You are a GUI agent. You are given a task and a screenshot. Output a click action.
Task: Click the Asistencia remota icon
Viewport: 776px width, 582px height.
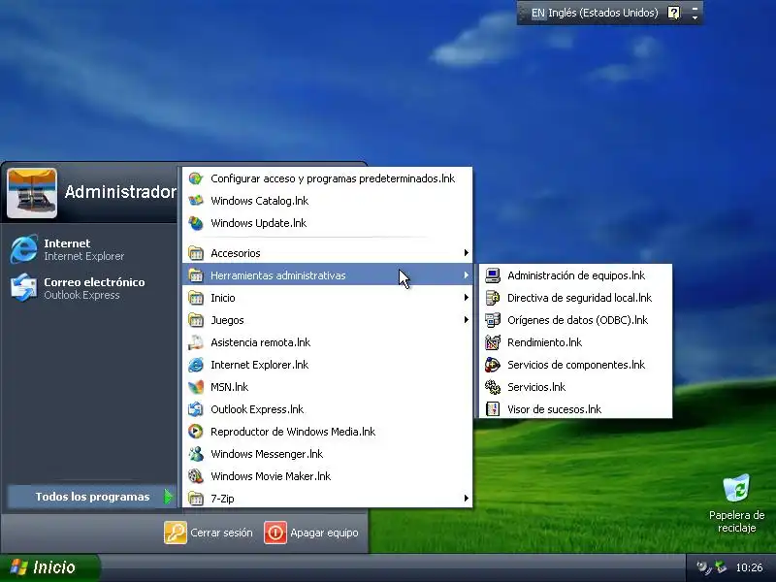click(x=196, y=342)
